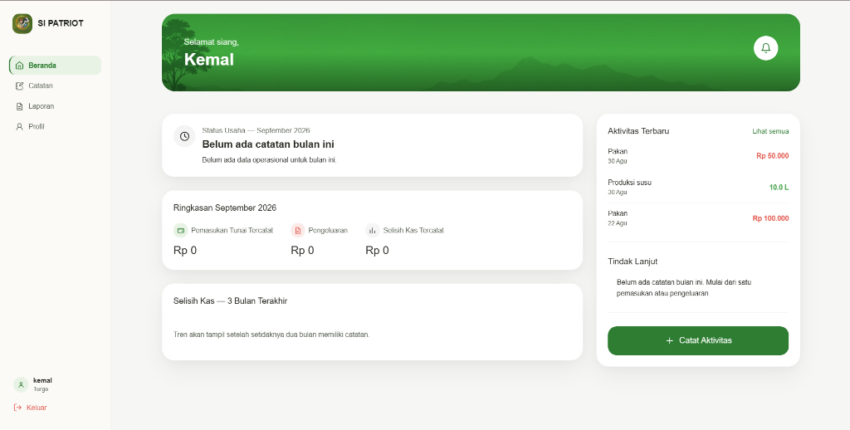
Task: Click the Beranda home icon
Action: click(20, 66)
